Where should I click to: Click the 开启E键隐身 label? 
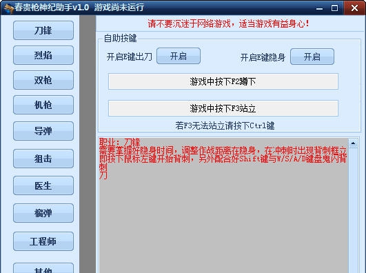(x=263, y=57)
